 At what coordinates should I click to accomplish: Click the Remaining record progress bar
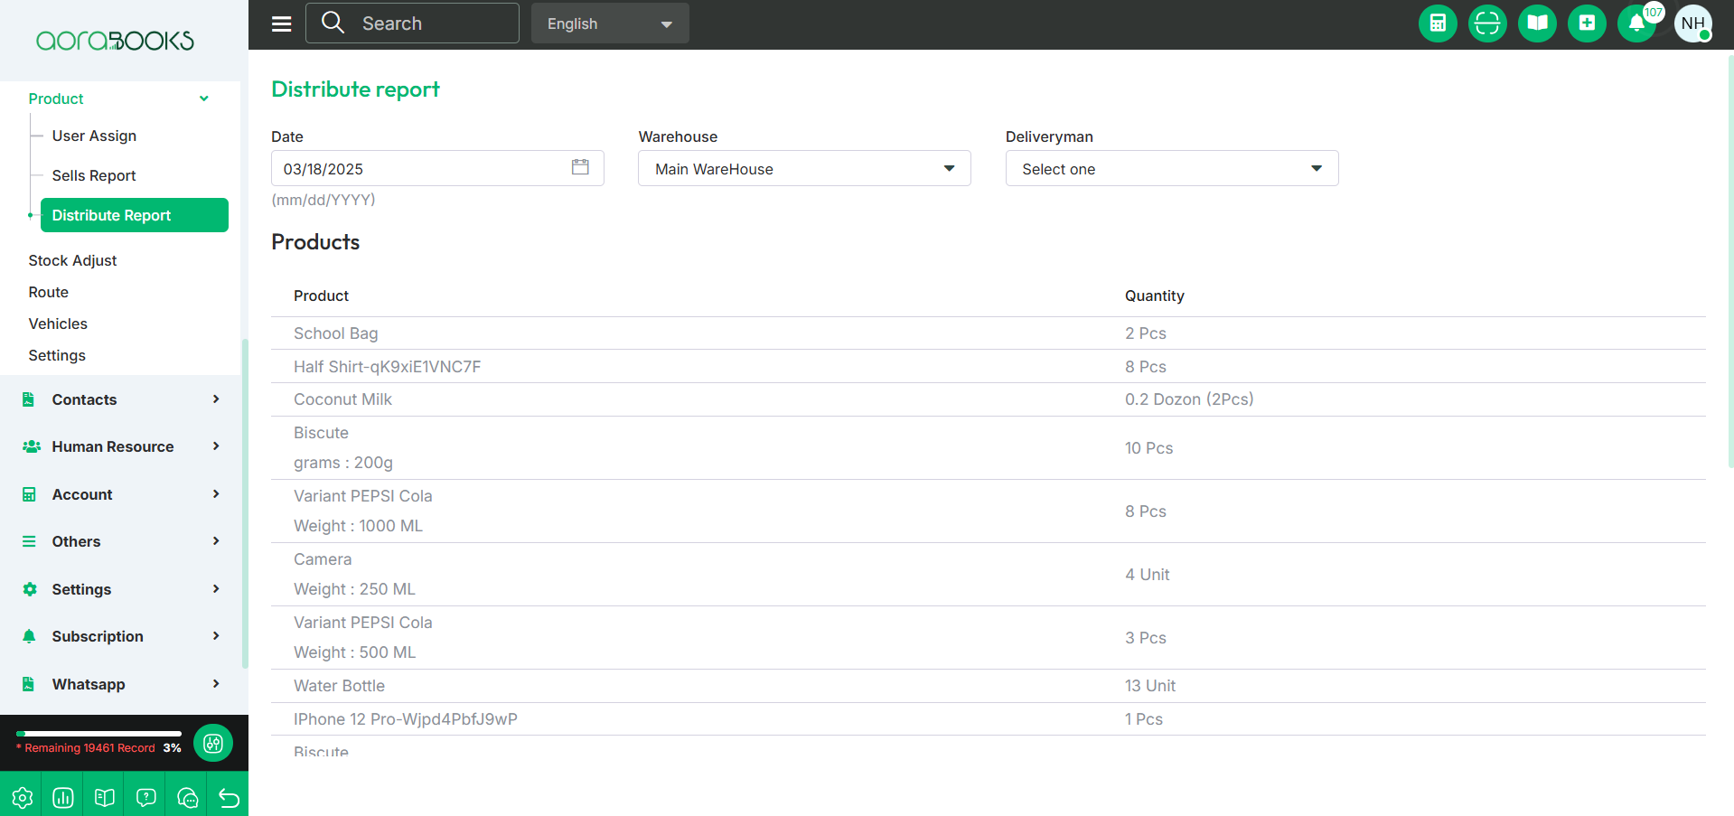coord(98,733)
